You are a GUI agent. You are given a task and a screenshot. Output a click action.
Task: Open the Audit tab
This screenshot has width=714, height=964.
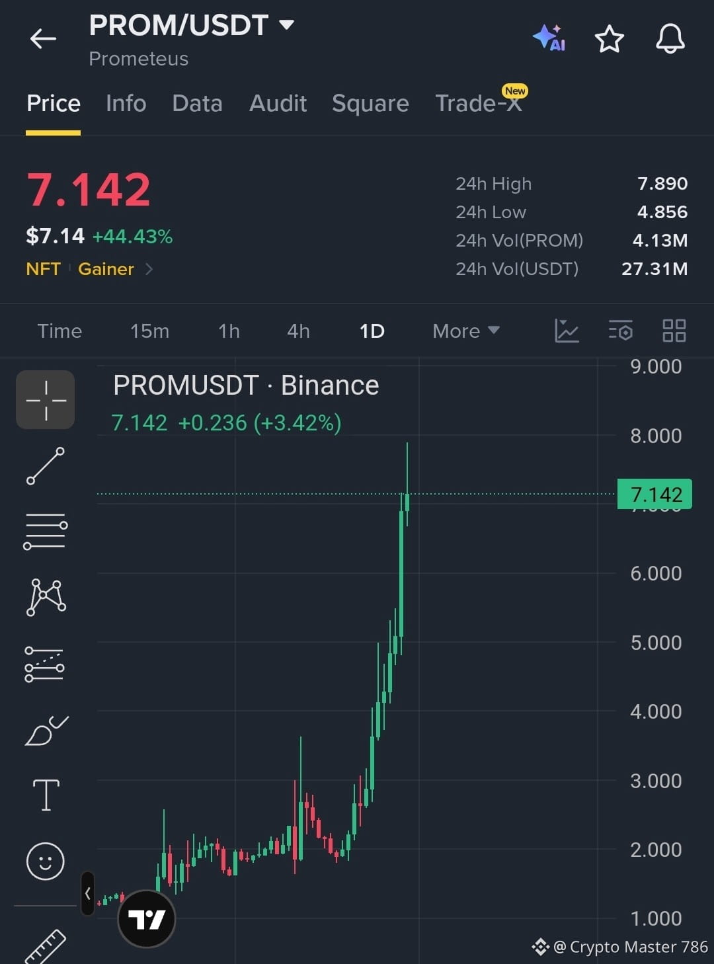click(x=278, y=103)
